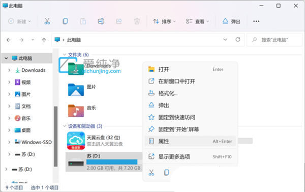This screenshot has height=192, width=305.
Task: Choose 固定到快速访问 in the context menu
Action: click(190, 117)
